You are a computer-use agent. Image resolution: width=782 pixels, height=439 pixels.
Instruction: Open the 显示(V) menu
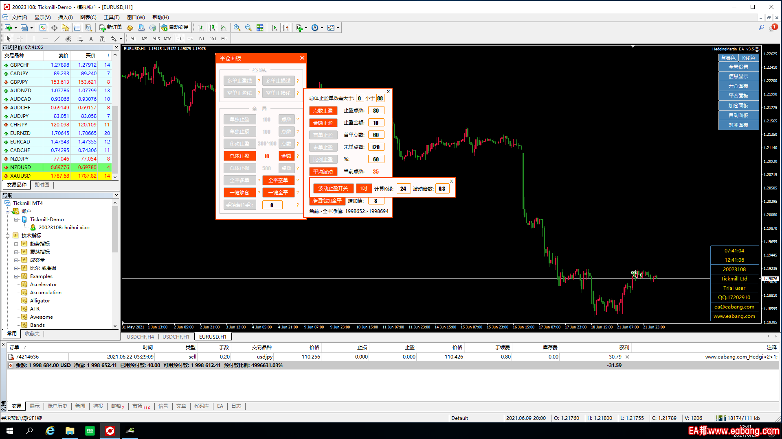coord(42,17)
